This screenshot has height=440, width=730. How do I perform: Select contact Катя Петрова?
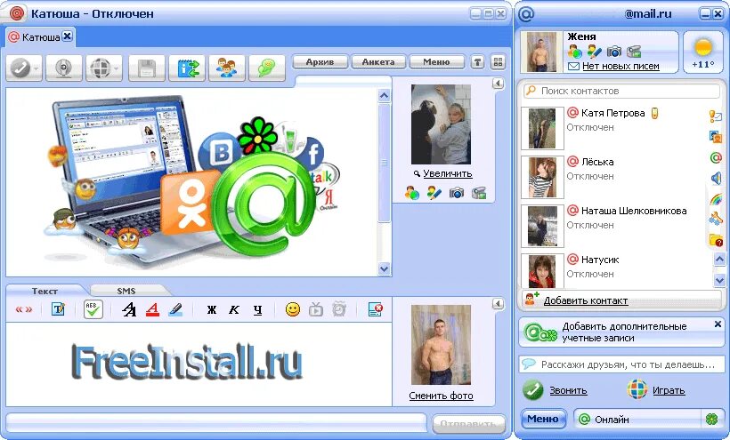click(613, 113)
